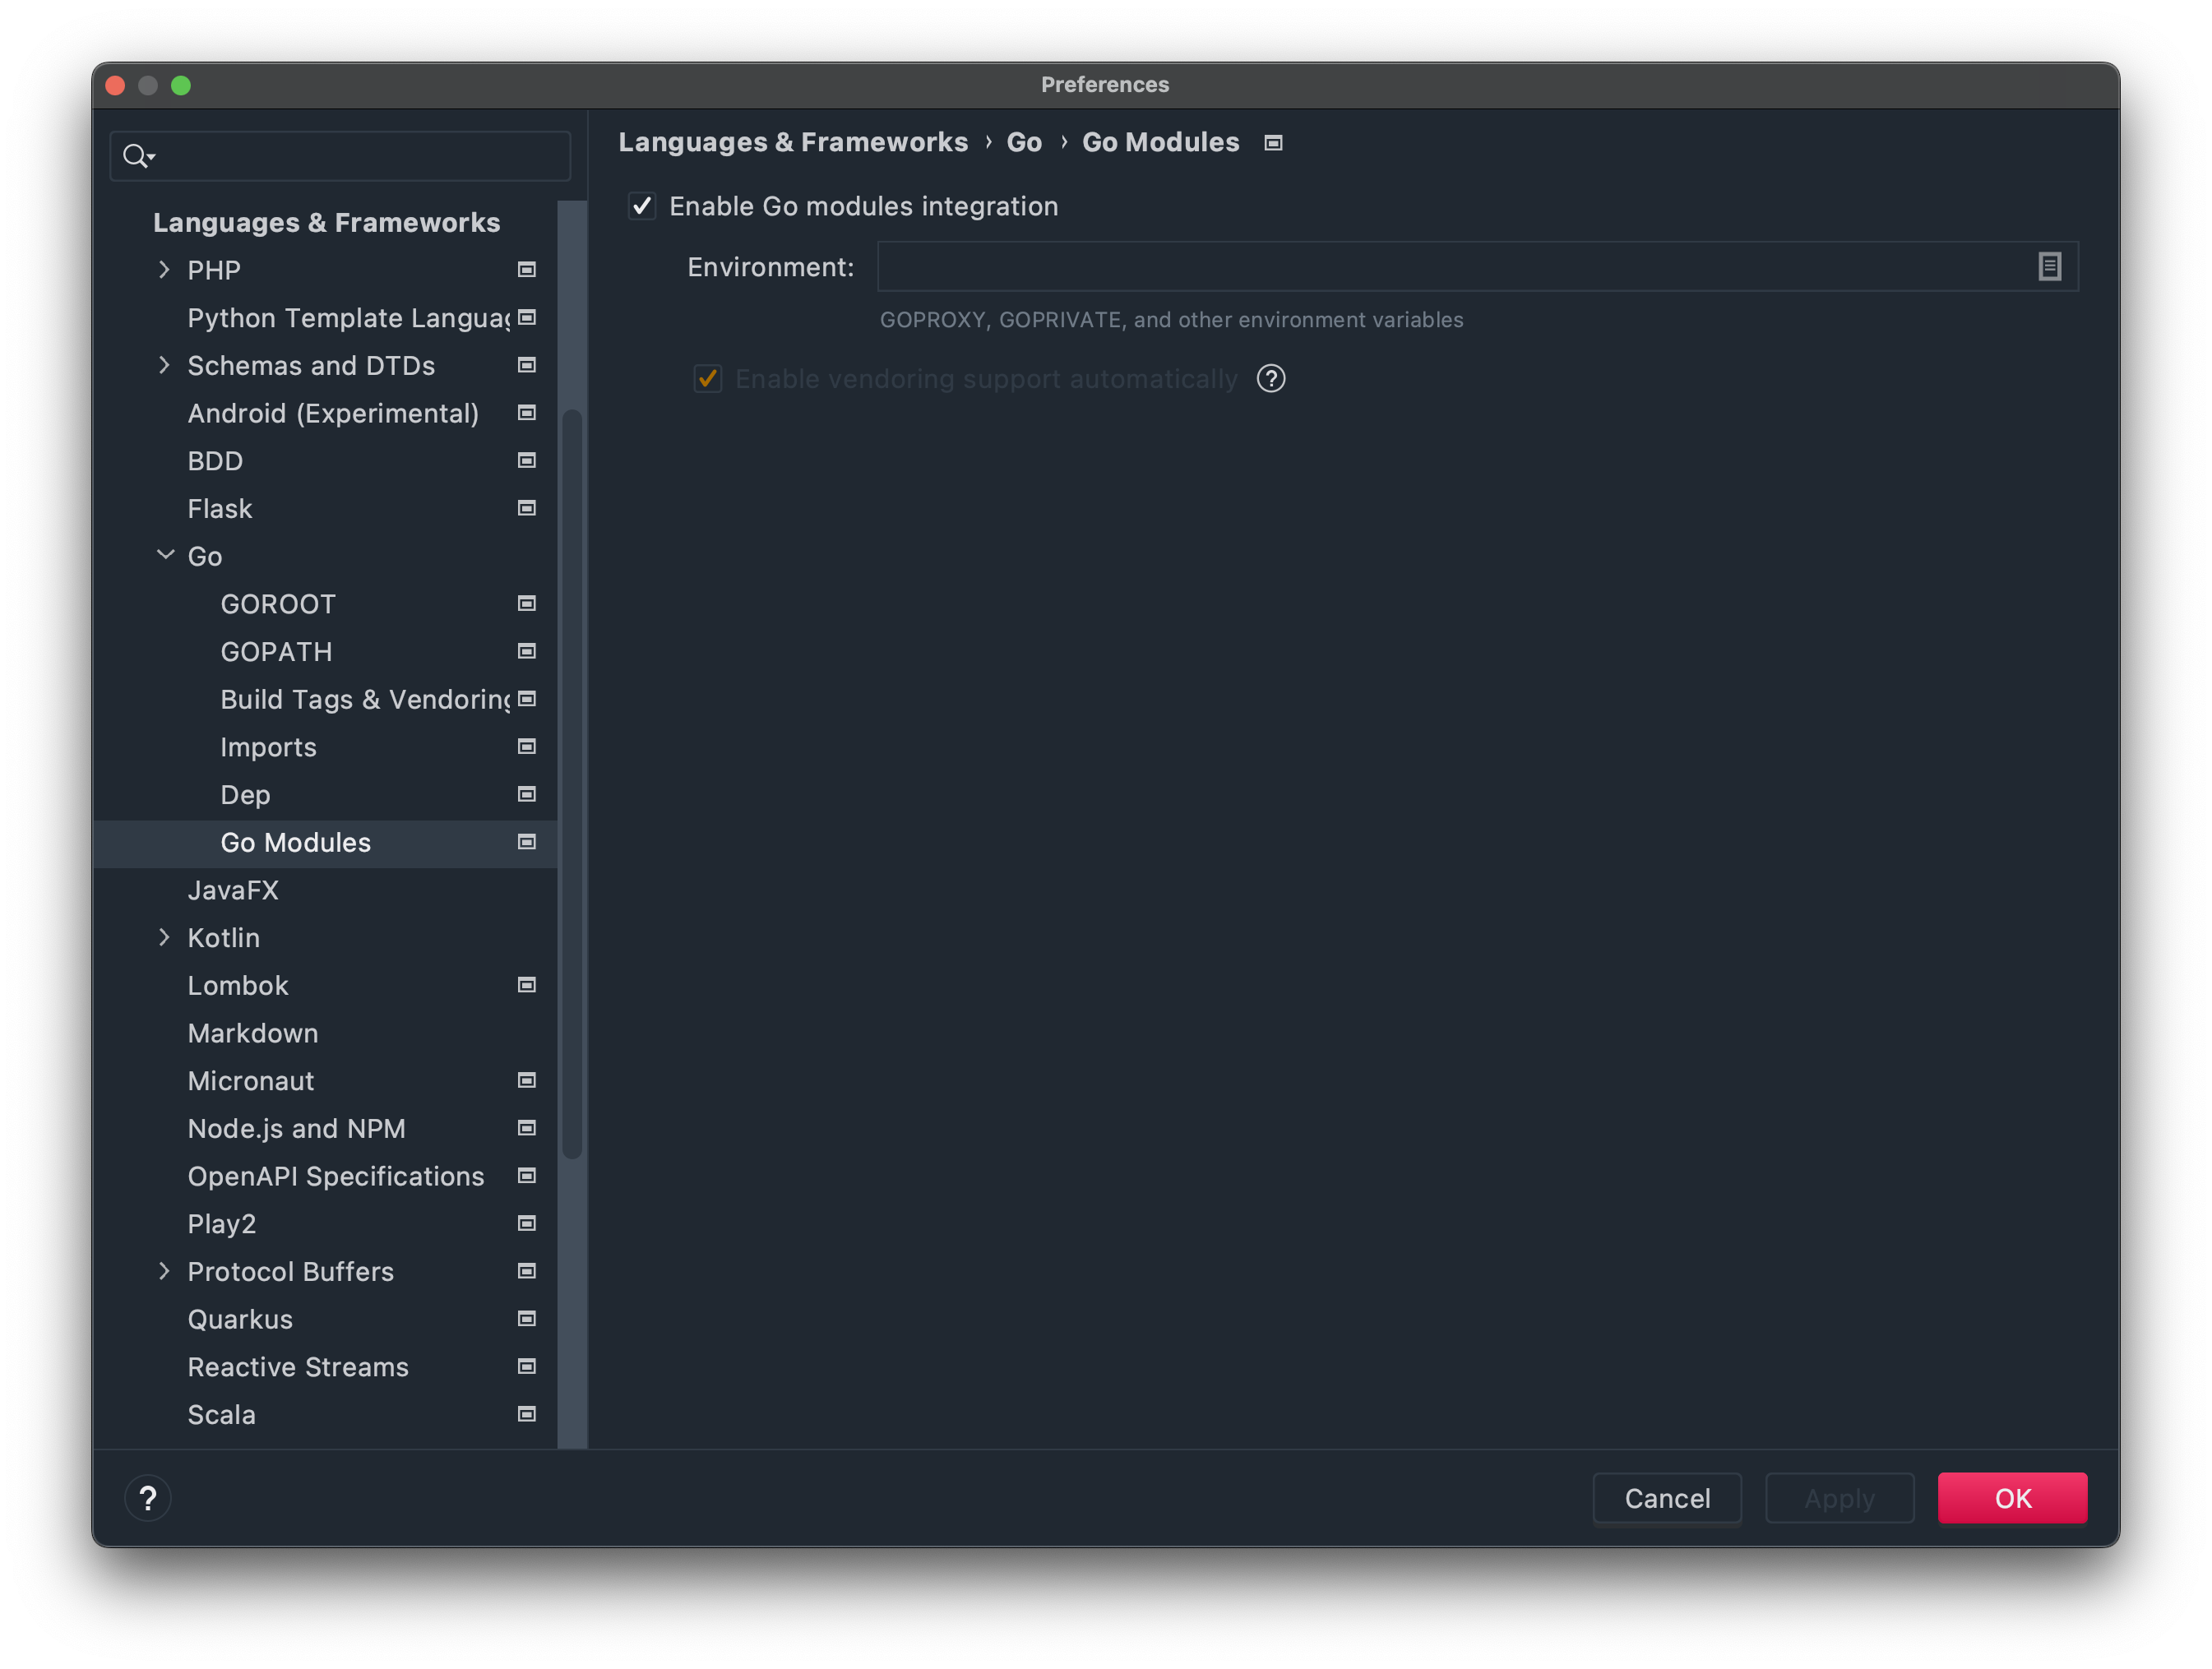Open the Markdown settings page
Viewport: 2212px width, 1669px height.
253,1034
